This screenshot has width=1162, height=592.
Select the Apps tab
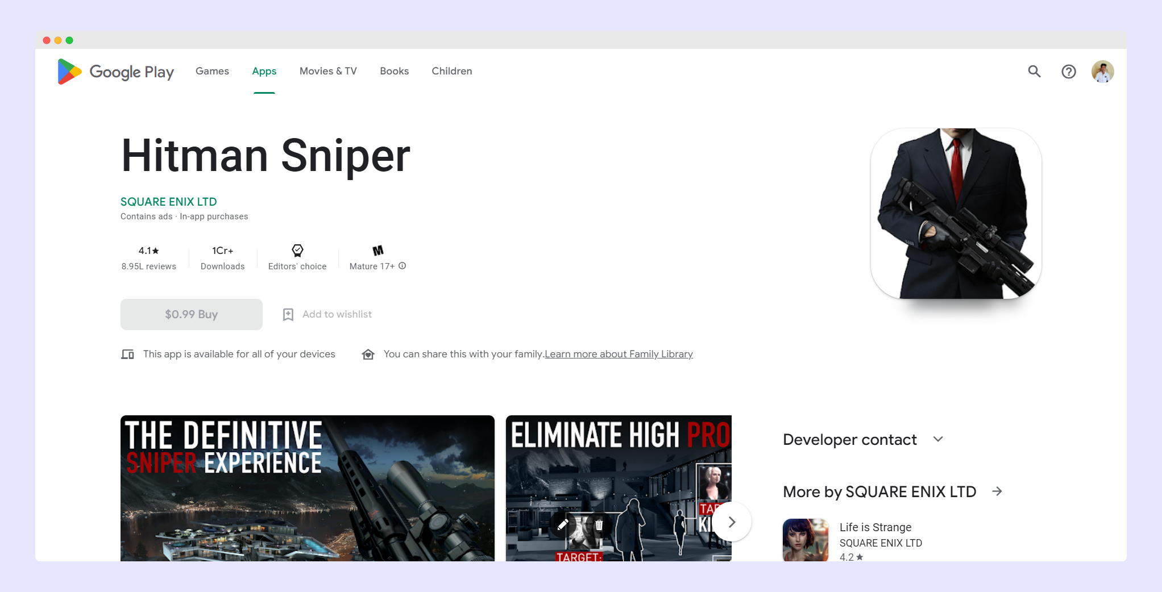[x=264, y=71]
